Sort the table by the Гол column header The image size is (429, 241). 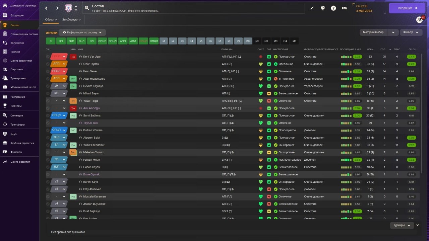click(x=383, y=50)
